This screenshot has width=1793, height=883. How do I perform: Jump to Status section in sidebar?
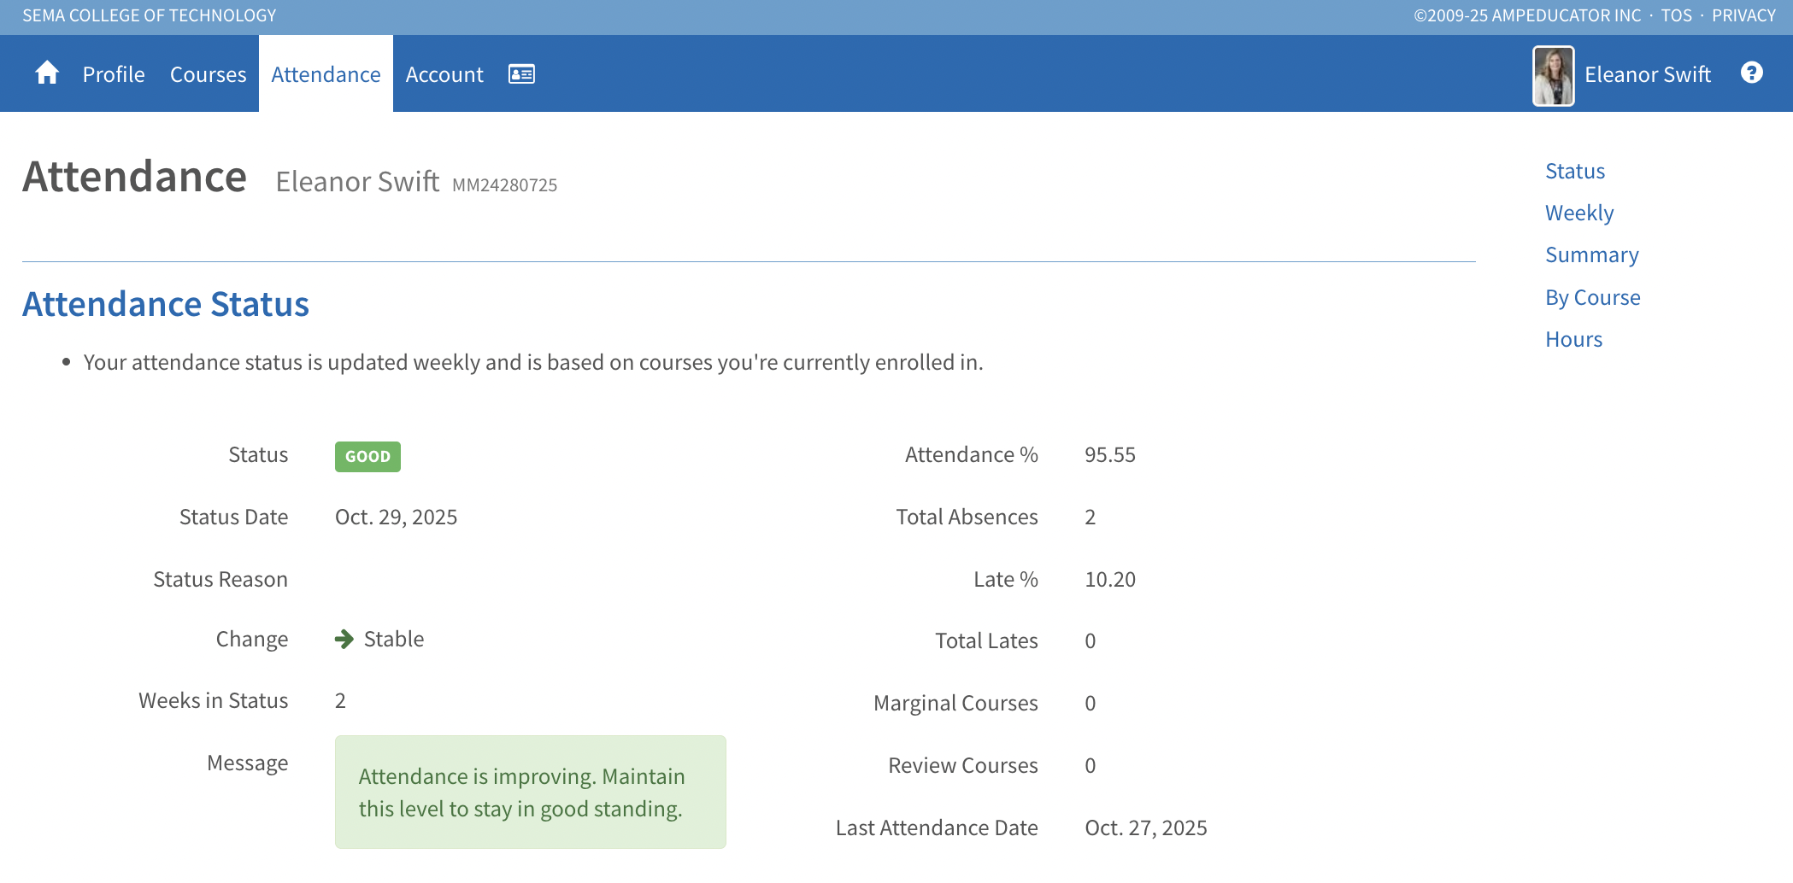click(1574, 171)
